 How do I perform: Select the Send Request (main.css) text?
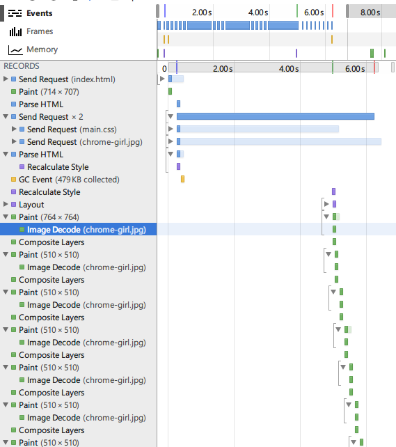72,130
